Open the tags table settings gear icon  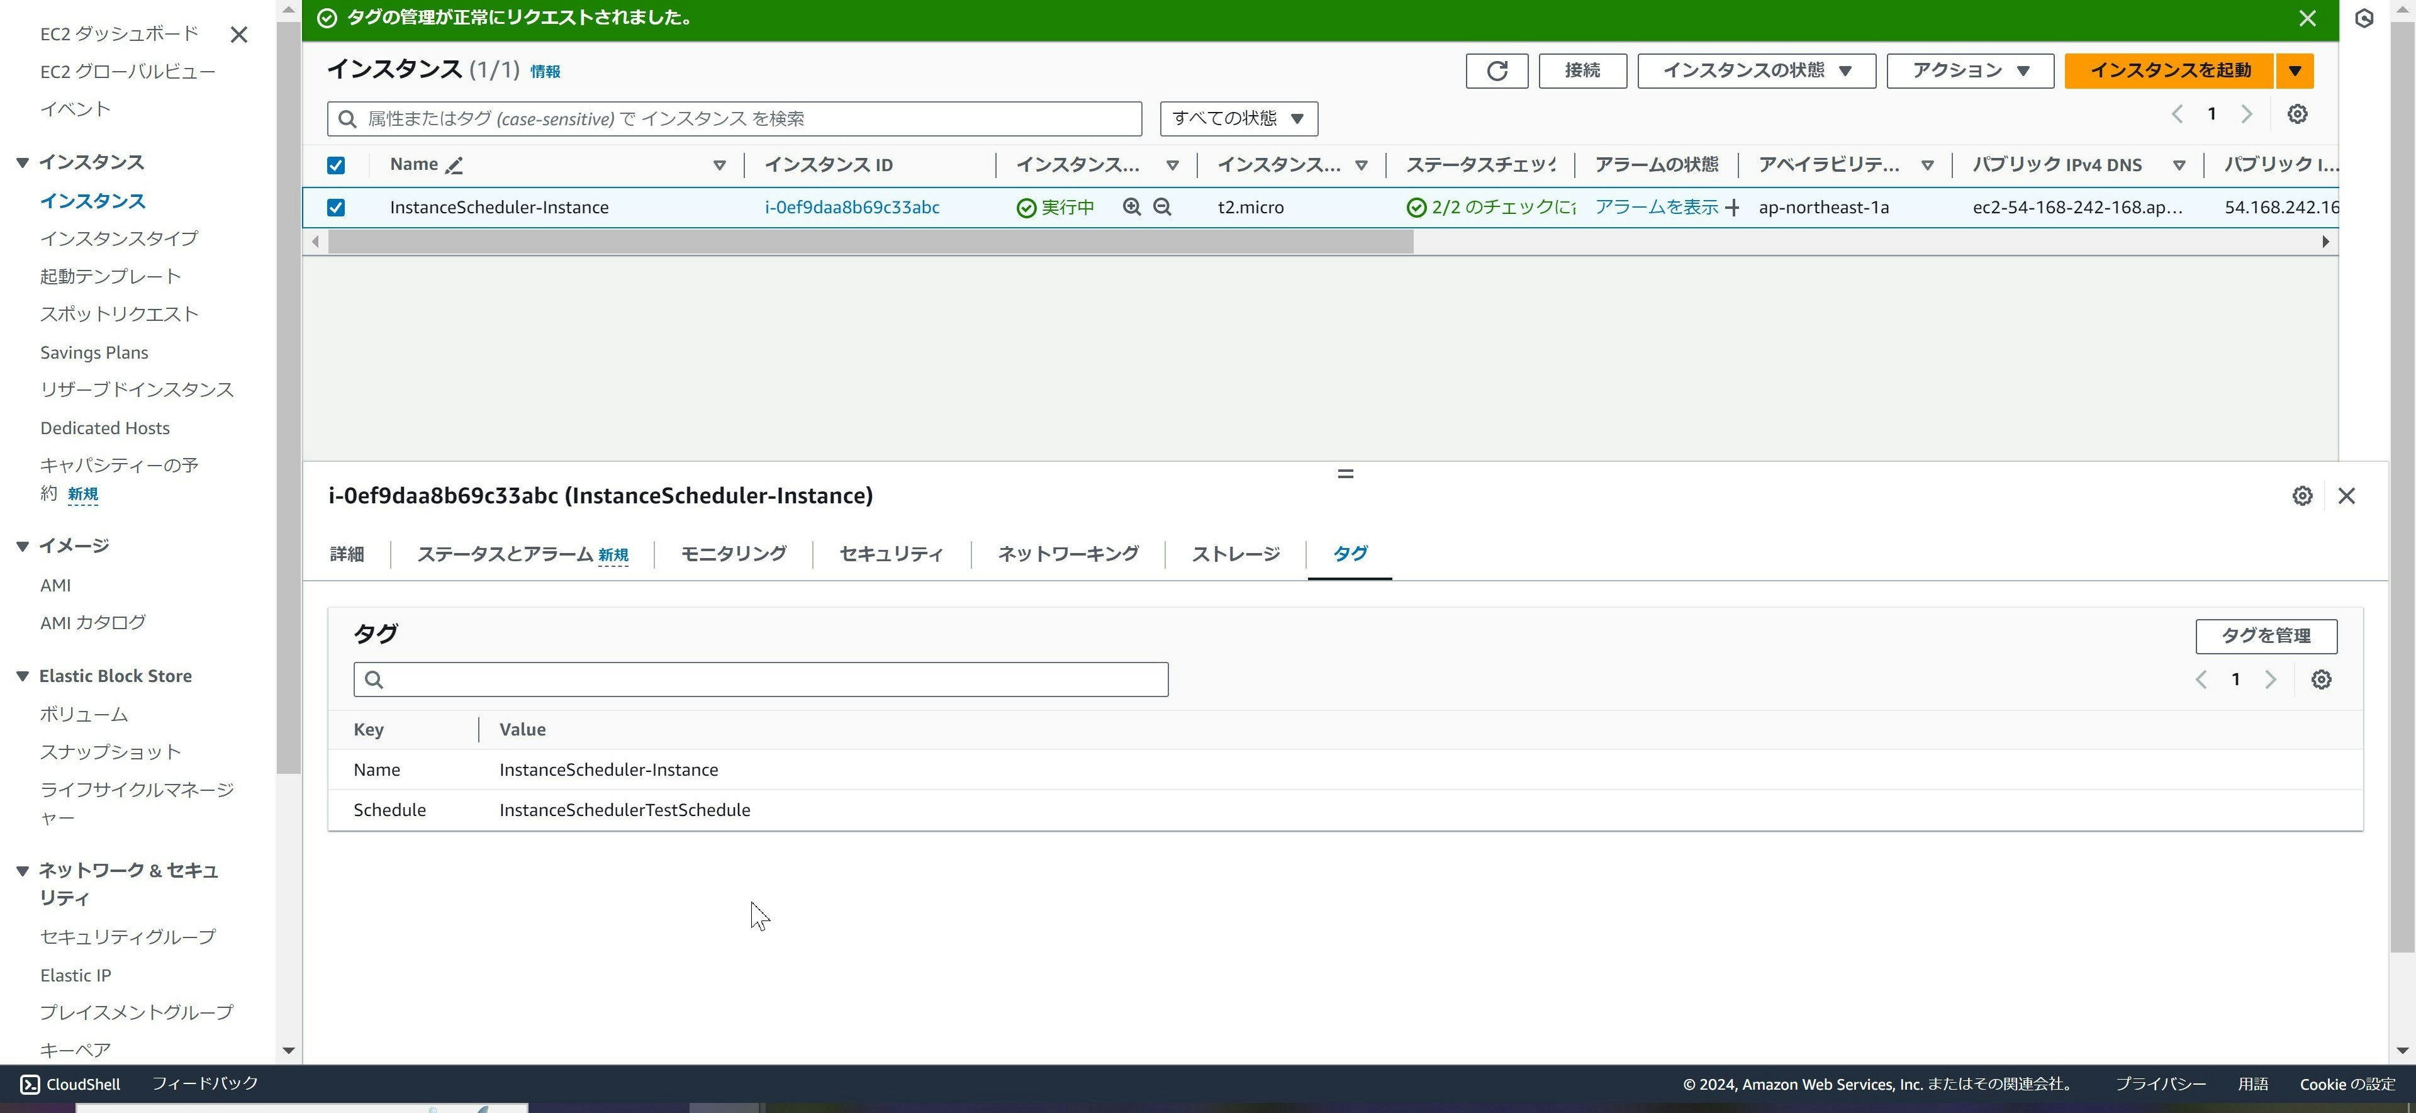(x=2321, y=680)
